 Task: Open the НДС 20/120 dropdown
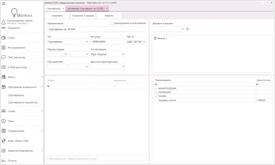[x=136, y=42]
